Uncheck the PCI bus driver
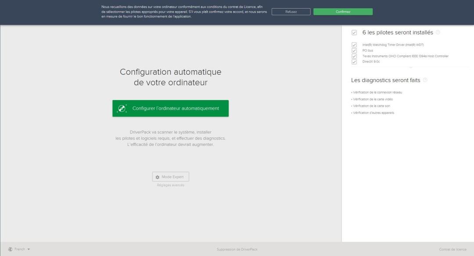The image size is (474, 256). tap(354, 50)
